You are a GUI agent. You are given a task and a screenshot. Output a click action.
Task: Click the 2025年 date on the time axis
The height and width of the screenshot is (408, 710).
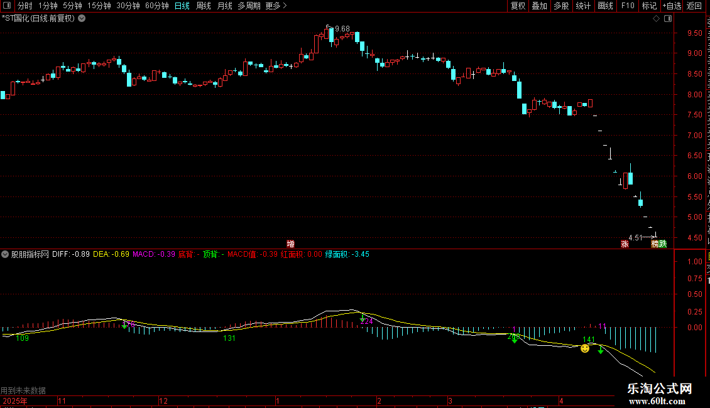pos(15,400)
